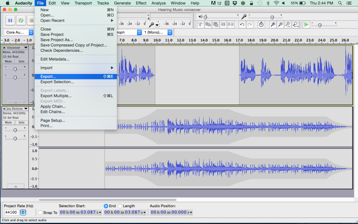Click the Silence audio icon

pos(231,24)
